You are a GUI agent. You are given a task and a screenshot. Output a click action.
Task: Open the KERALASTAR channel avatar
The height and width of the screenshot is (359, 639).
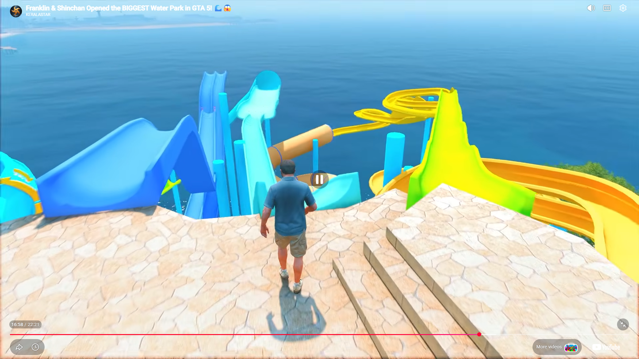coord(16,11)
